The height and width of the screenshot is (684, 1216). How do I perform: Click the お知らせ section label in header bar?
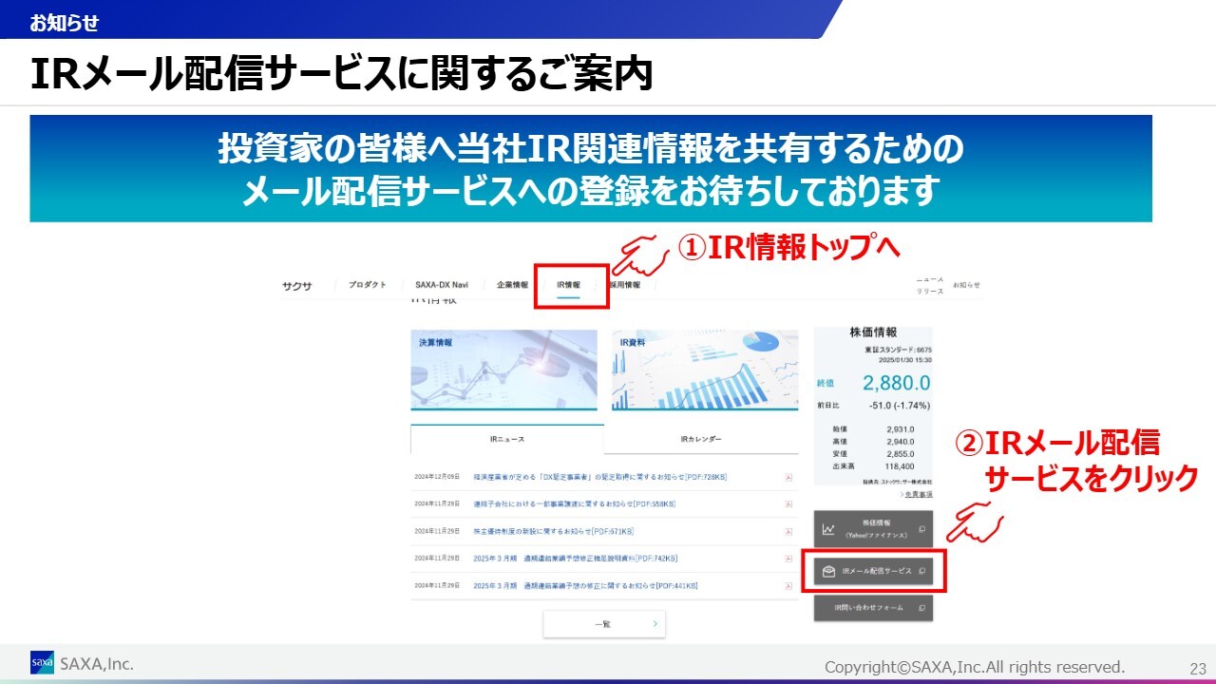(x=64, y=23)
